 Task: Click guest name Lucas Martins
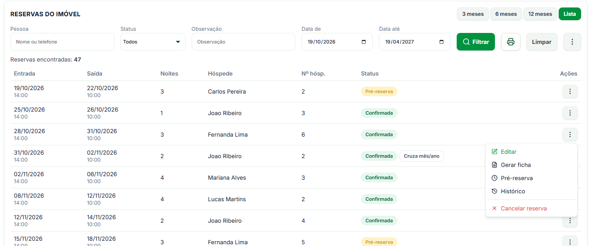227,199
